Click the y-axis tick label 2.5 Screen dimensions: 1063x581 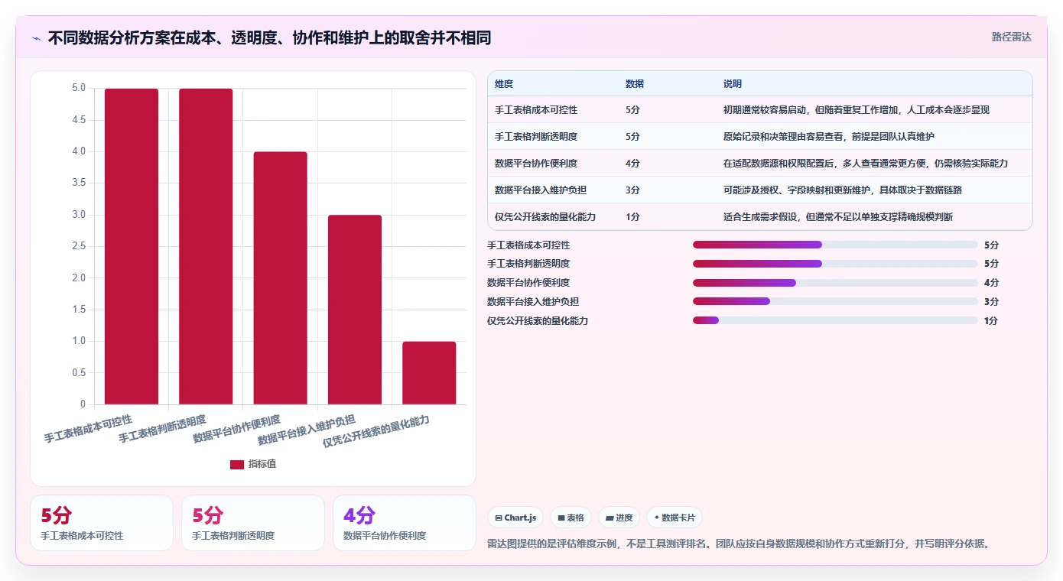[x=79, y=246]
